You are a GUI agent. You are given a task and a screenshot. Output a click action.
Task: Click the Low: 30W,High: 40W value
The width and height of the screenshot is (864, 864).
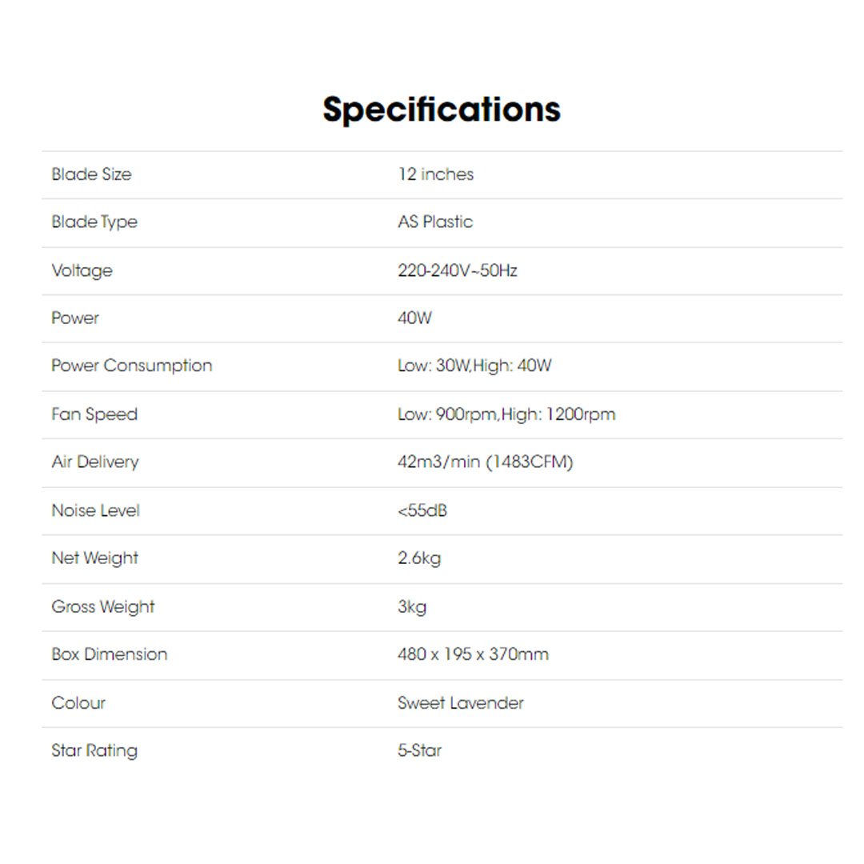tap(474, 366)
